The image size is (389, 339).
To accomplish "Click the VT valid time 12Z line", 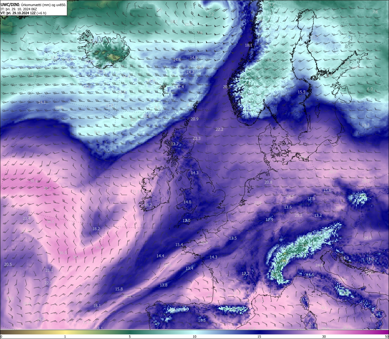I will pos(24,13).
